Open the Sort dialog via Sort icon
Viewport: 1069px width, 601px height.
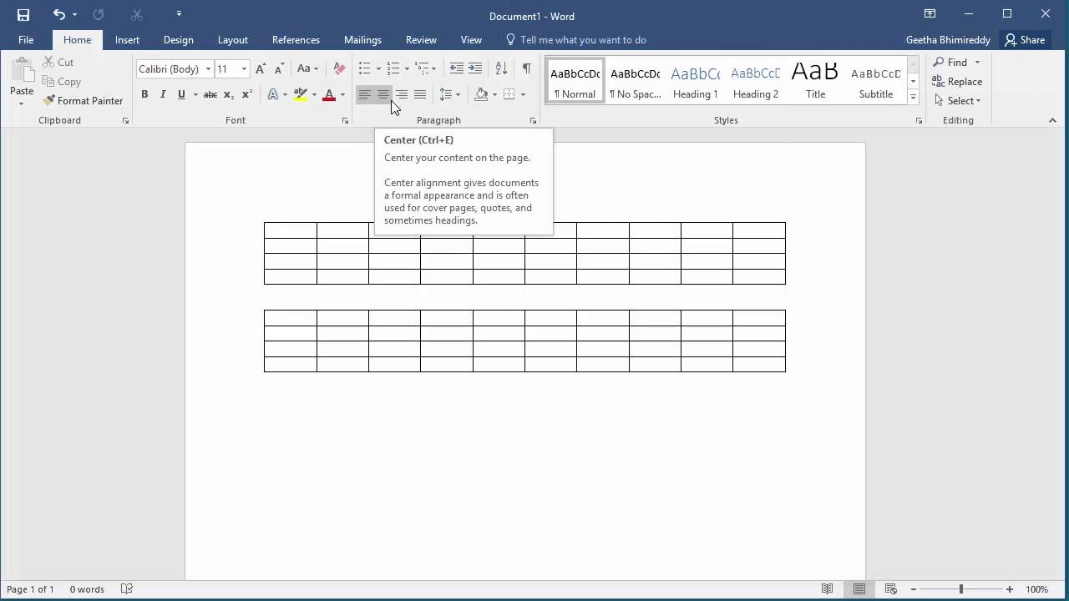click(x=501, y=68)
